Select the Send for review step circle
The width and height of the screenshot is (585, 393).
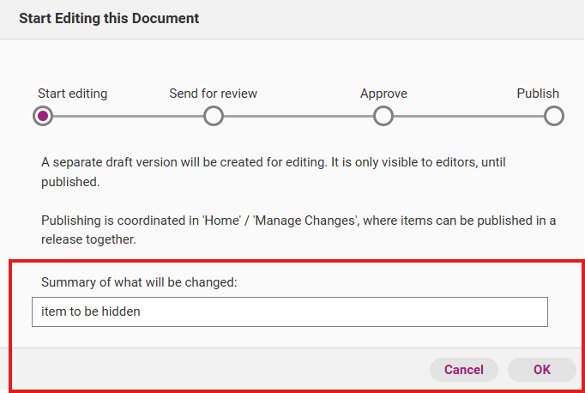point(214,116)
